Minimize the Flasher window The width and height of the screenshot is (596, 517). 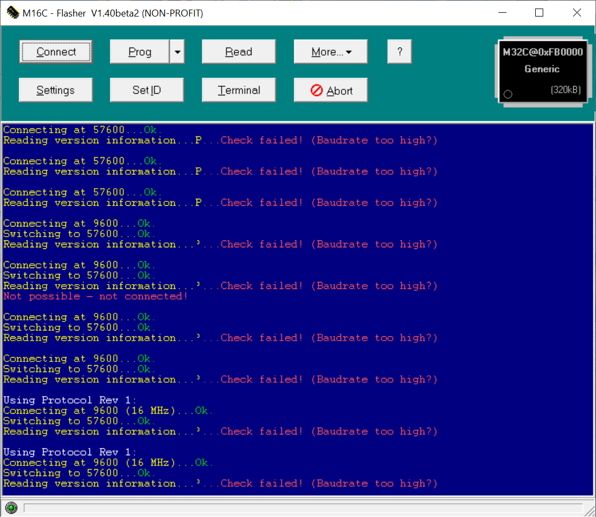pyautogui.click(x=502, y=13)
